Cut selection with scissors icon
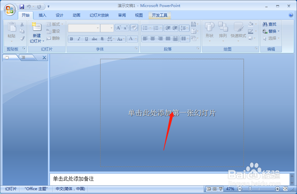The image size is (297, 194). [22, 24]
